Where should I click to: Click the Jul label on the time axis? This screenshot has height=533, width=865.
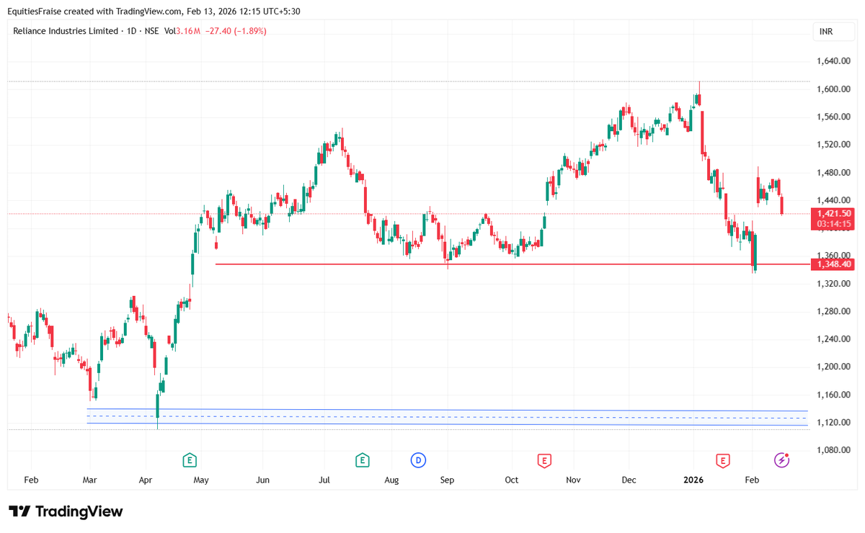click(x=324, y=480)
